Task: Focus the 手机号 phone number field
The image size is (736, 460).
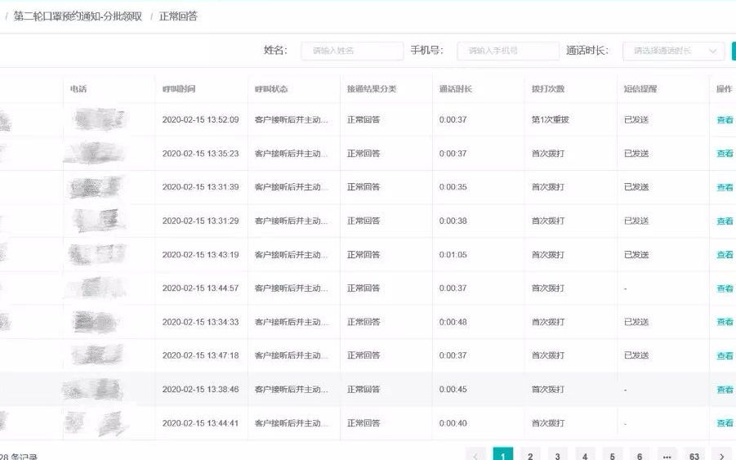Action: (x=507, y=51)
